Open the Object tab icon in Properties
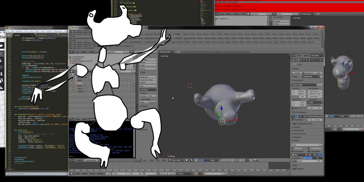 [x=309, y=60]
